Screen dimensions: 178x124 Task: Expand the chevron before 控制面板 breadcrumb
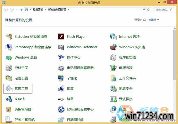pos(30,10)
